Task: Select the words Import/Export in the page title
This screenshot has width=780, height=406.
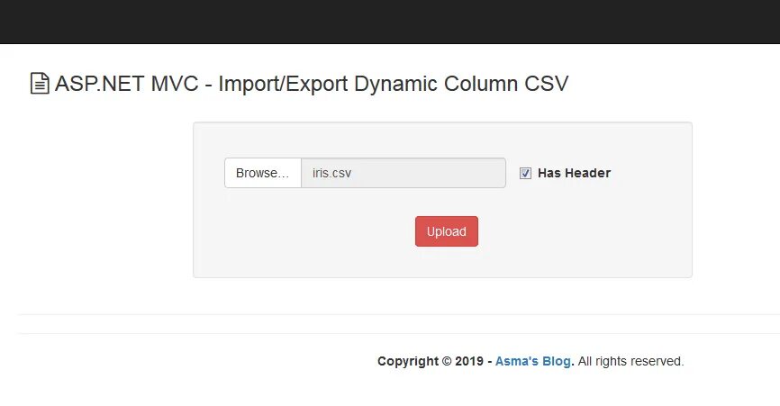Action: (x=283, y=84)
